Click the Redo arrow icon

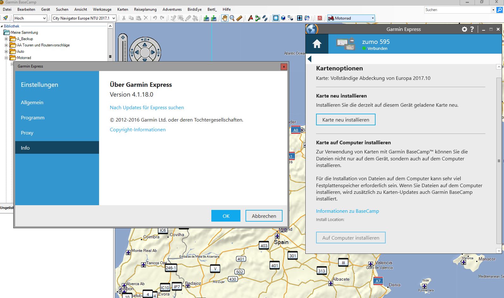click(162, 18)
